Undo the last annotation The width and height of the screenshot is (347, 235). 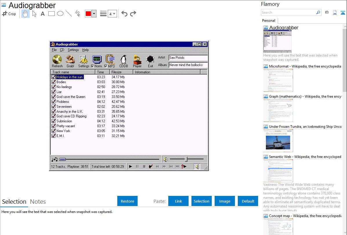tap(124, 14)
